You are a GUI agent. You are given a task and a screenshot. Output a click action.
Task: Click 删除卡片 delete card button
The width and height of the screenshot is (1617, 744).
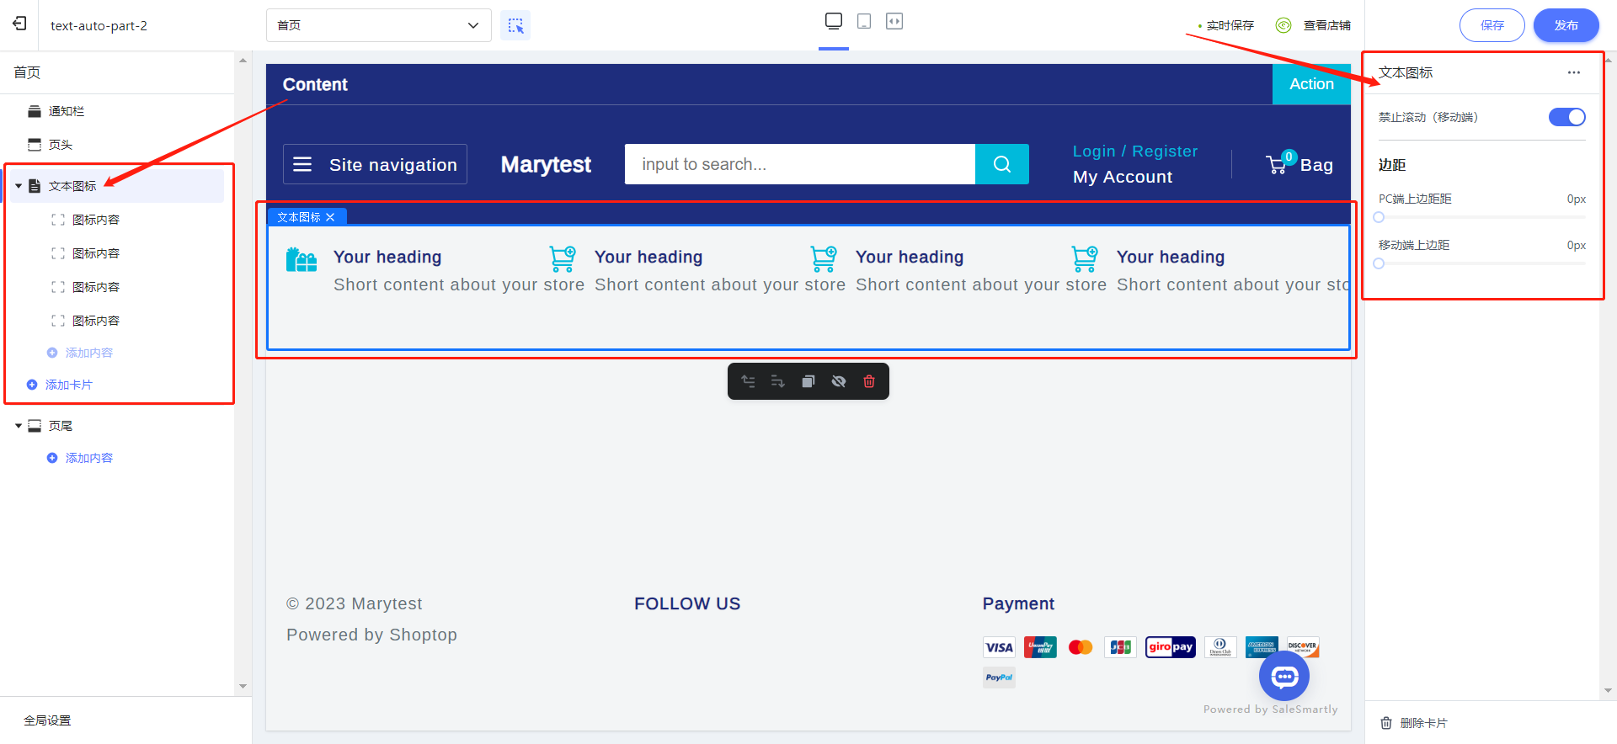coord(1414,723)
